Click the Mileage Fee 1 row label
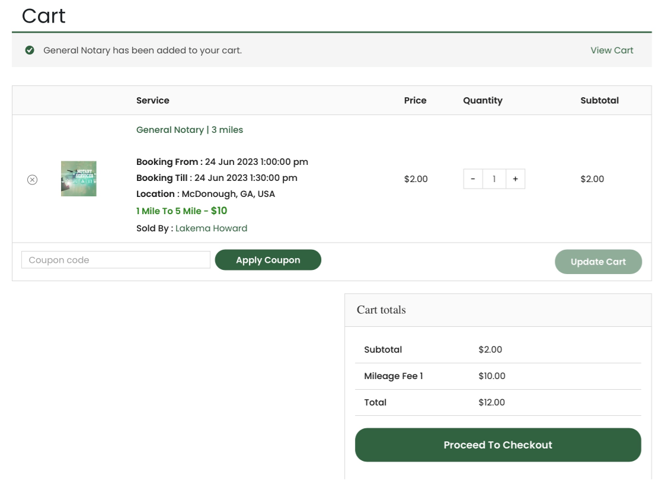The height and width of the screenshot is (490, 662). tap(394, 376)
